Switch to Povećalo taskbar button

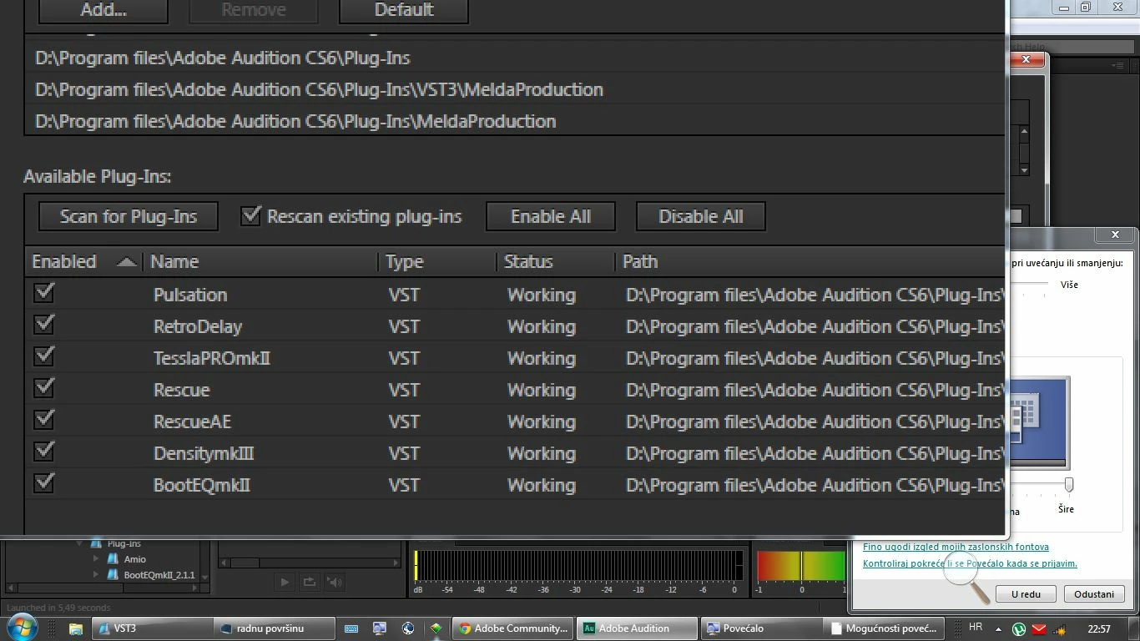coord(761,628)
